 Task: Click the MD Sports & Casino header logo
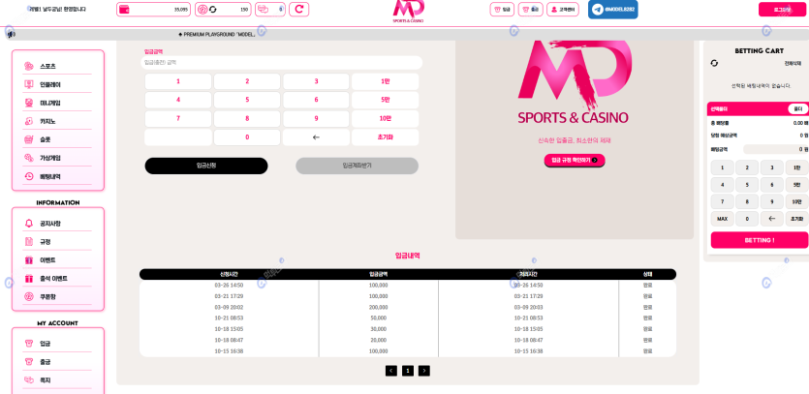[408, 12]
